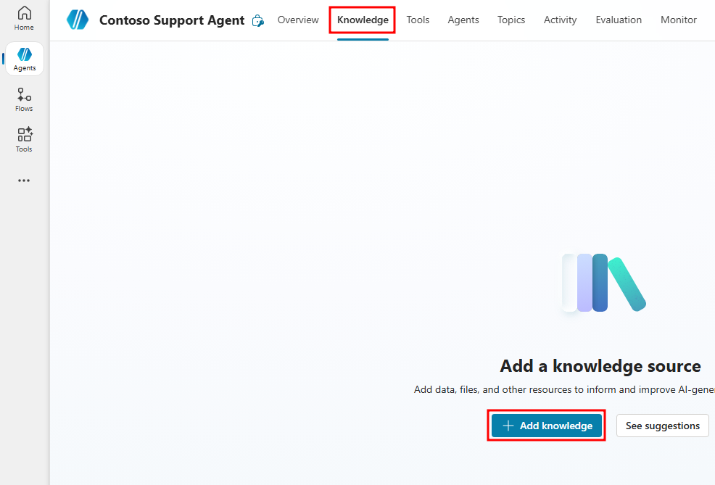Open Flows in the left sidebar
The height and width of the screenshot is (485, 715).
24,100
